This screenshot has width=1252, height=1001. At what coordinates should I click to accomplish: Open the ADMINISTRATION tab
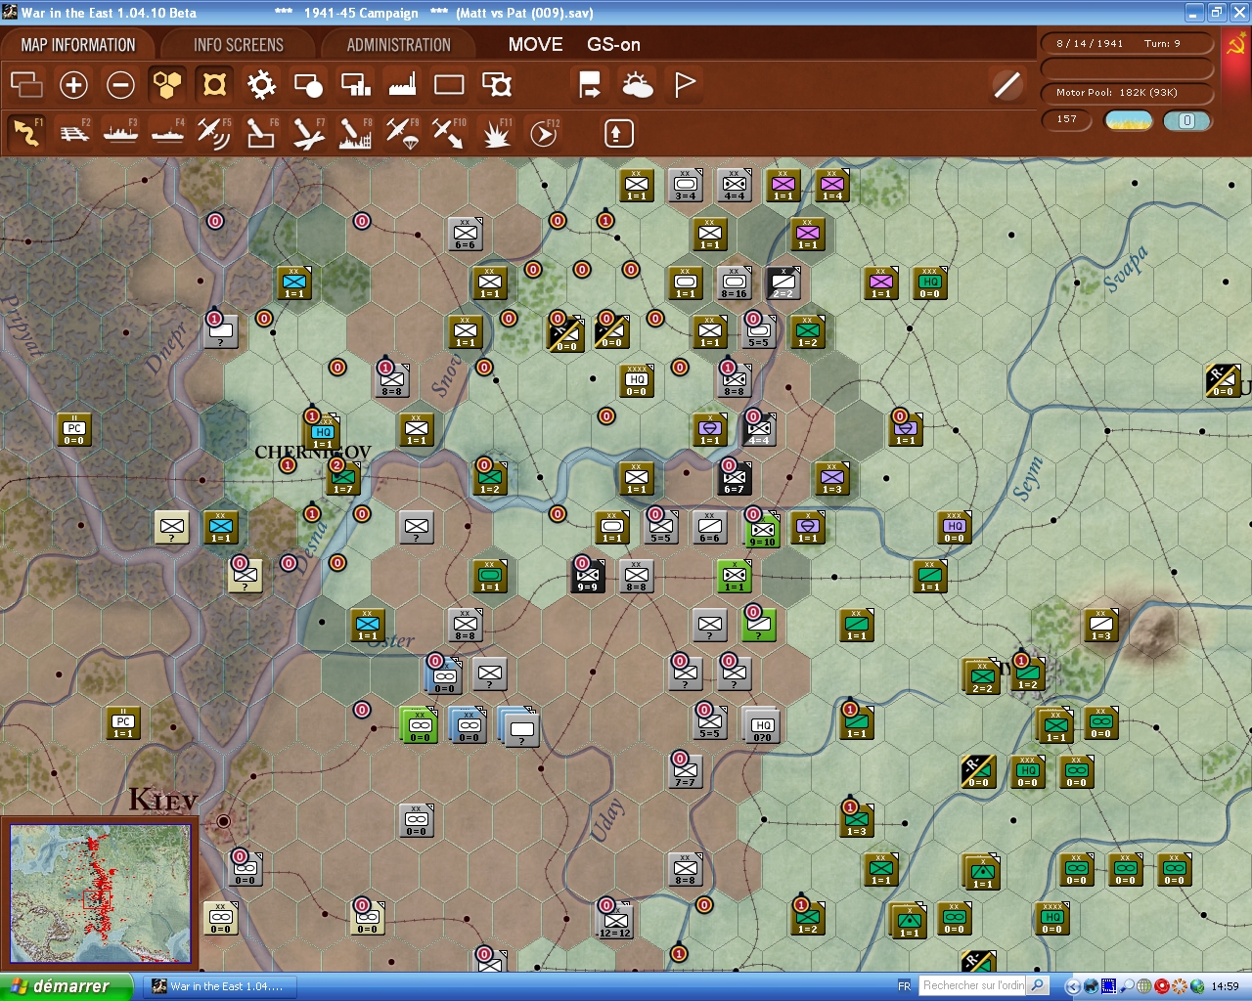click(x=399, y=45)
